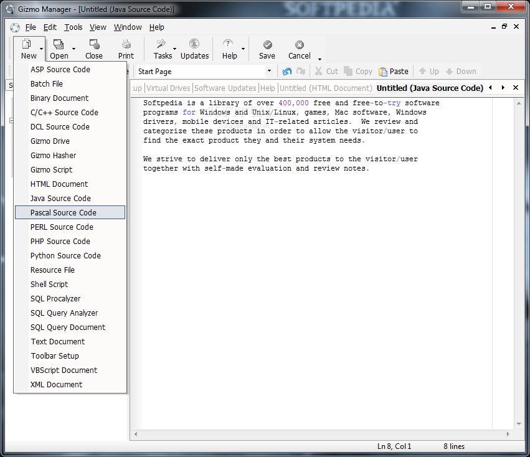Click the Open toolbar icon
Screen dimensions: 530x457
click(59, 44)
